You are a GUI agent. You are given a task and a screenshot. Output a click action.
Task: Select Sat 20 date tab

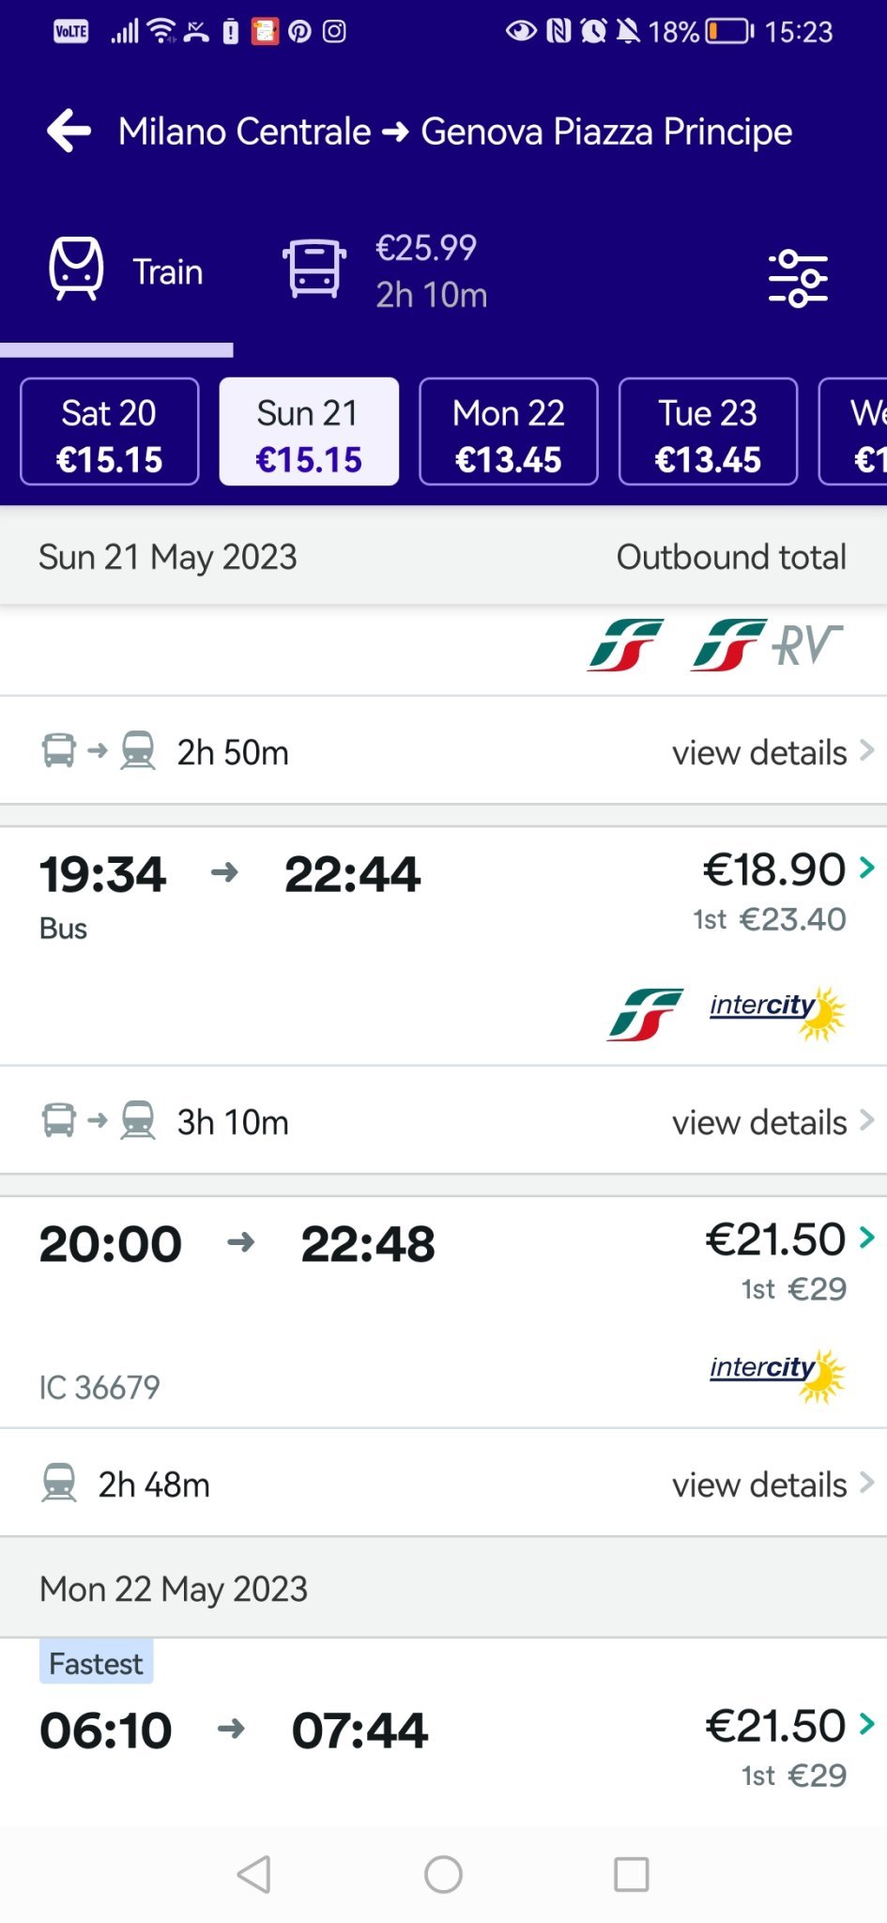[110, 432]
